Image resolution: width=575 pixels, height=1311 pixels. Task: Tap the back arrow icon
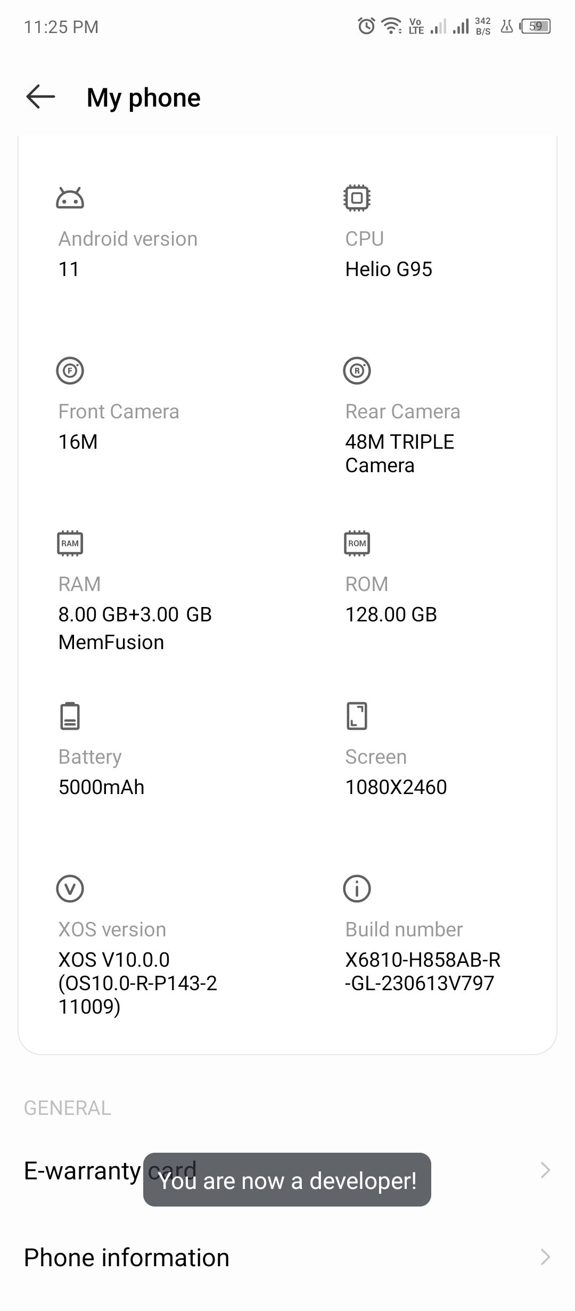coord(40,97)
